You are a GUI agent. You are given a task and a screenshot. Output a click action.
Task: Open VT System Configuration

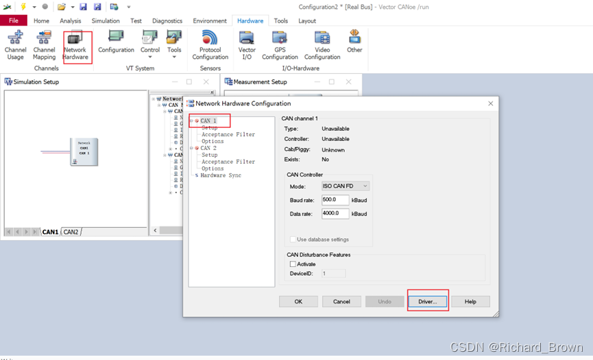coord(116,42)
